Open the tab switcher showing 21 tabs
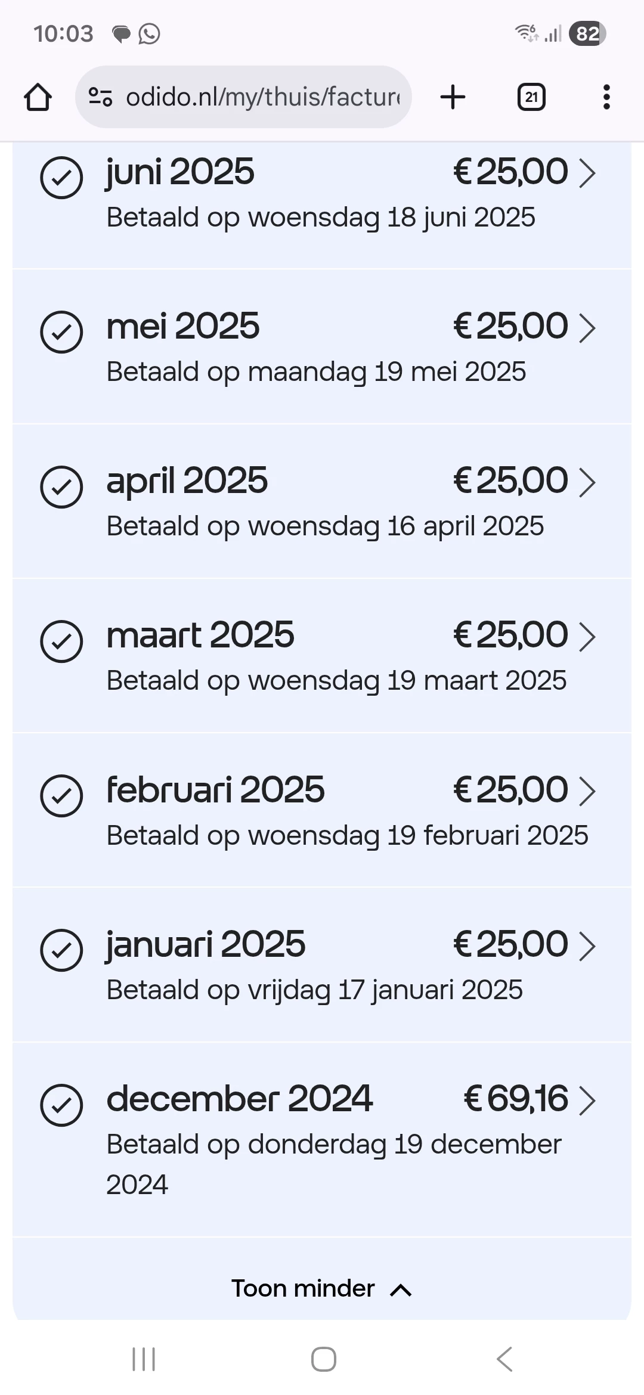This screenshot has height=1395, width=644. [531, 97]
